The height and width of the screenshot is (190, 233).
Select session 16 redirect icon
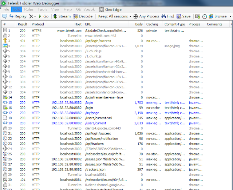coord(5,108)
